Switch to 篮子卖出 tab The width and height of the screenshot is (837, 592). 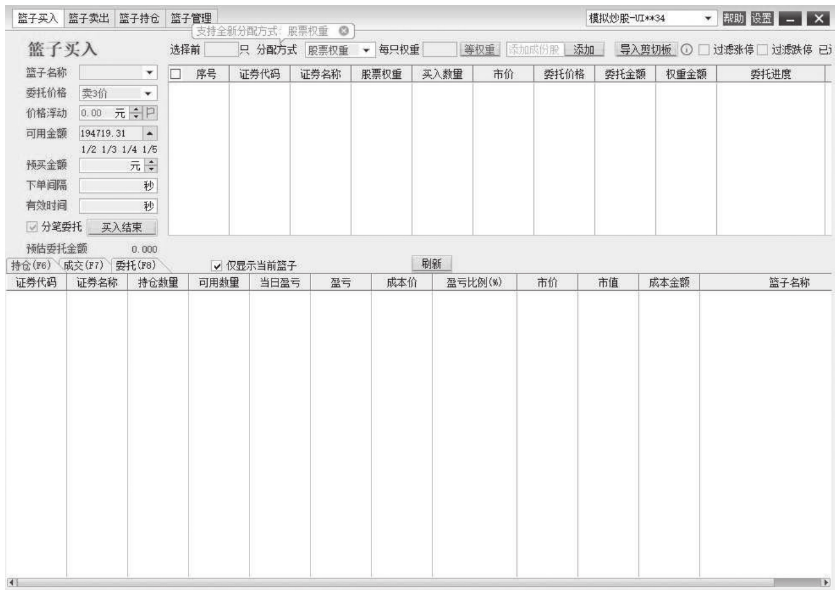click(89, 18)
